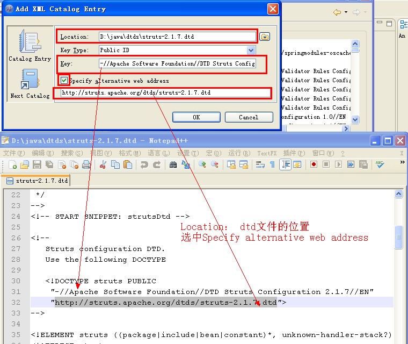Click the Replace icon in Notepad++ toolbar

coord(186,164)
